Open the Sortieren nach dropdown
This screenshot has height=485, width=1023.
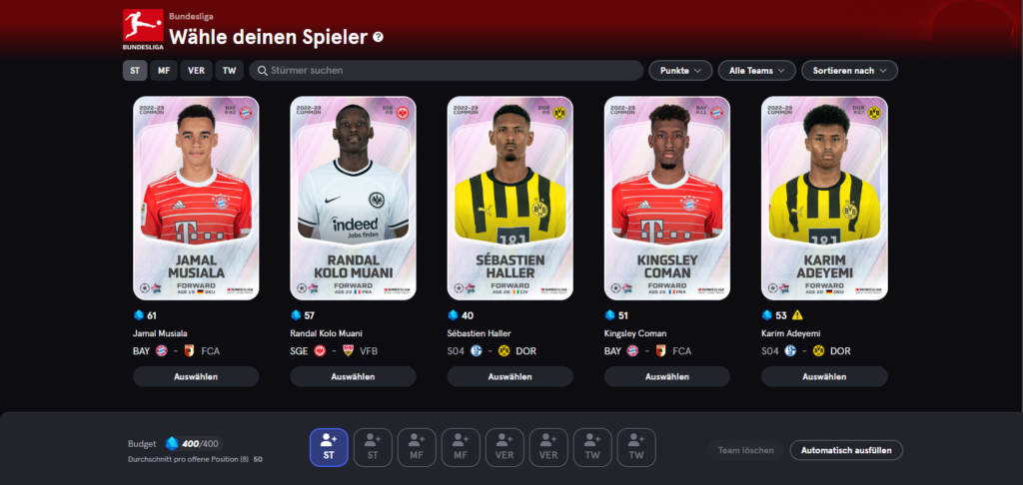[x=849, y=71]
